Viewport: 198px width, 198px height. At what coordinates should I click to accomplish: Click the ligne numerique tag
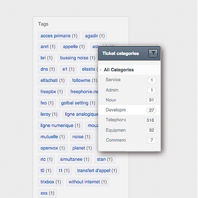pos(60,126)
